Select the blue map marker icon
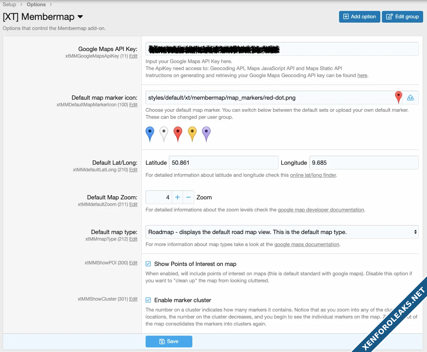 tap(150, 133)
